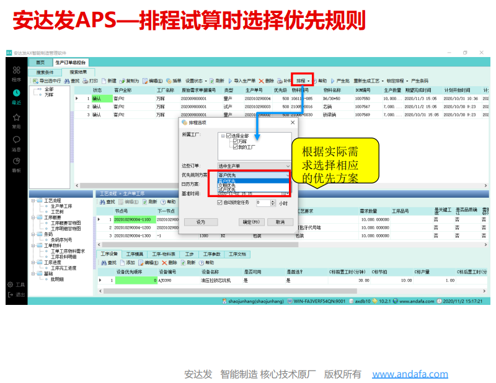Open the www.andafa.com link in the slide footer
496x383 pixels.
pyautogui.click(x=410, y=374)
